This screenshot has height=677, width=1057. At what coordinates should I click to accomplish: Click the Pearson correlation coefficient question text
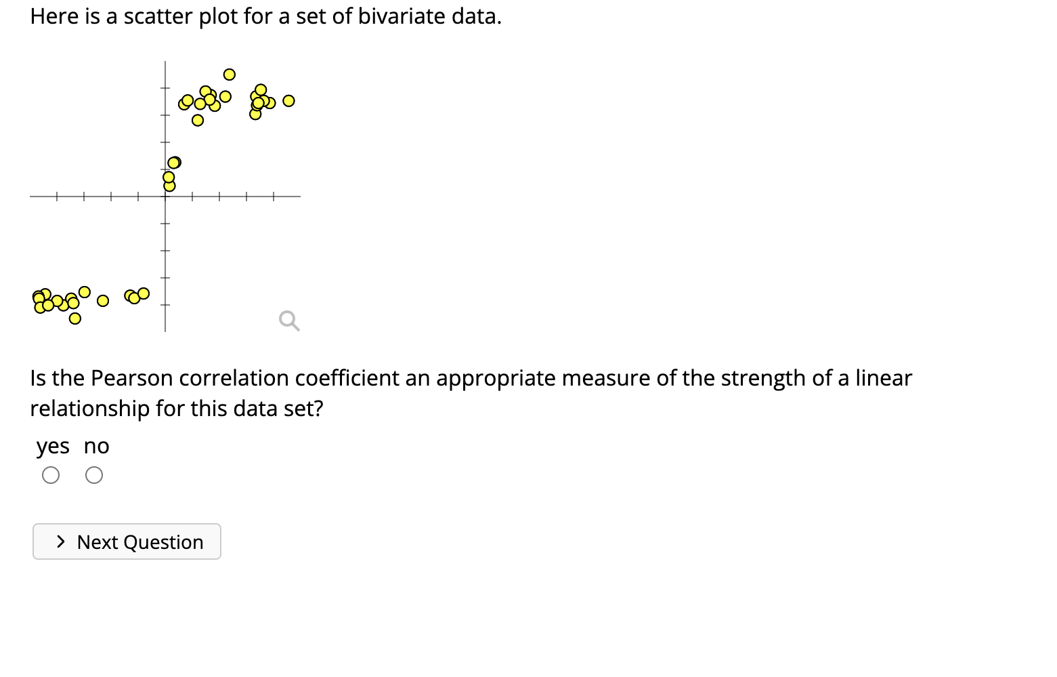click(471, 378)
